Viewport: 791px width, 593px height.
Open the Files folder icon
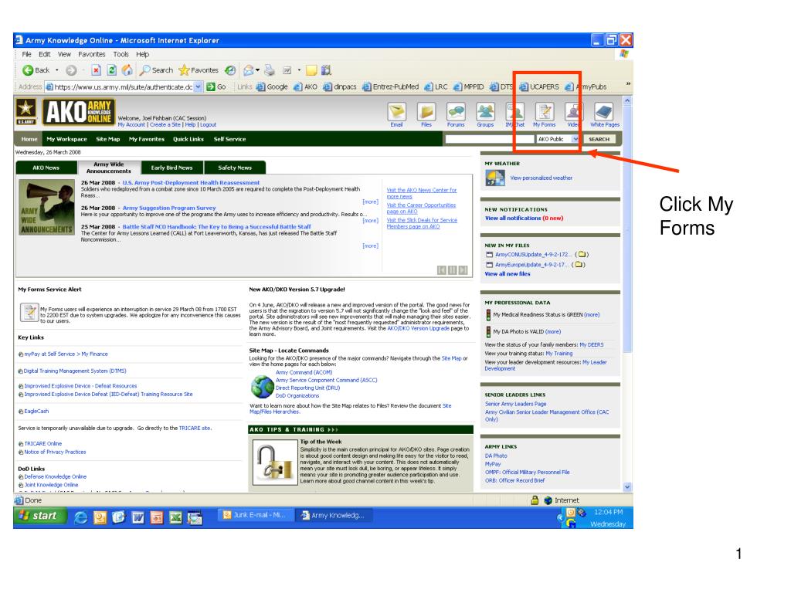[426, 114]
